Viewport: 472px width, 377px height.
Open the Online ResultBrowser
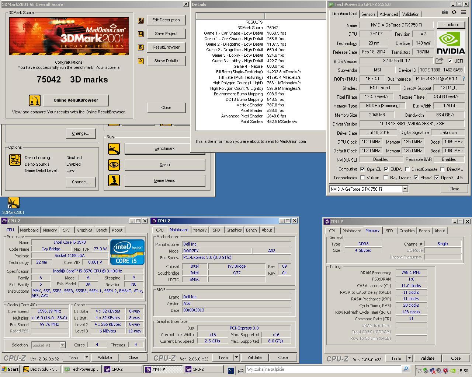76,100
